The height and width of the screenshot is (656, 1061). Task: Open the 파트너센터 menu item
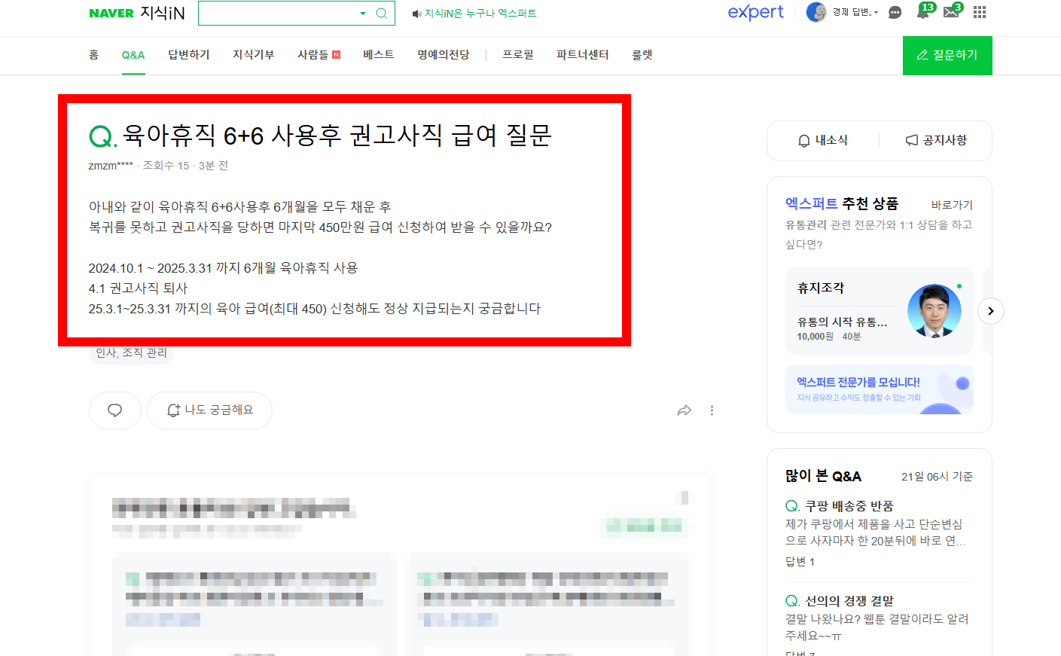pyautogui.click(x=583, y=55)
